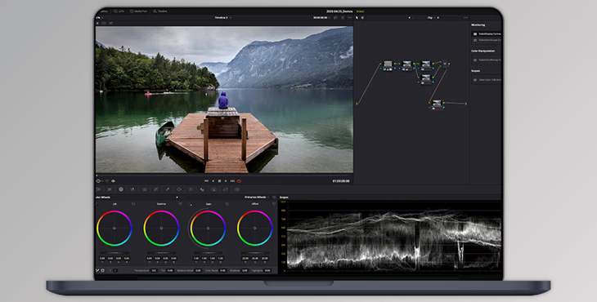This screenshot has height=302, width=597.
Task: Click the viewer bypass color grades icon
Action: pos(335,17)
